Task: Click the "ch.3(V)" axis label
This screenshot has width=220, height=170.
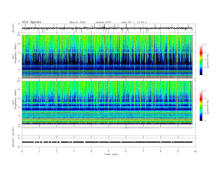Action: pyautogui.click(x=13, y=131)
